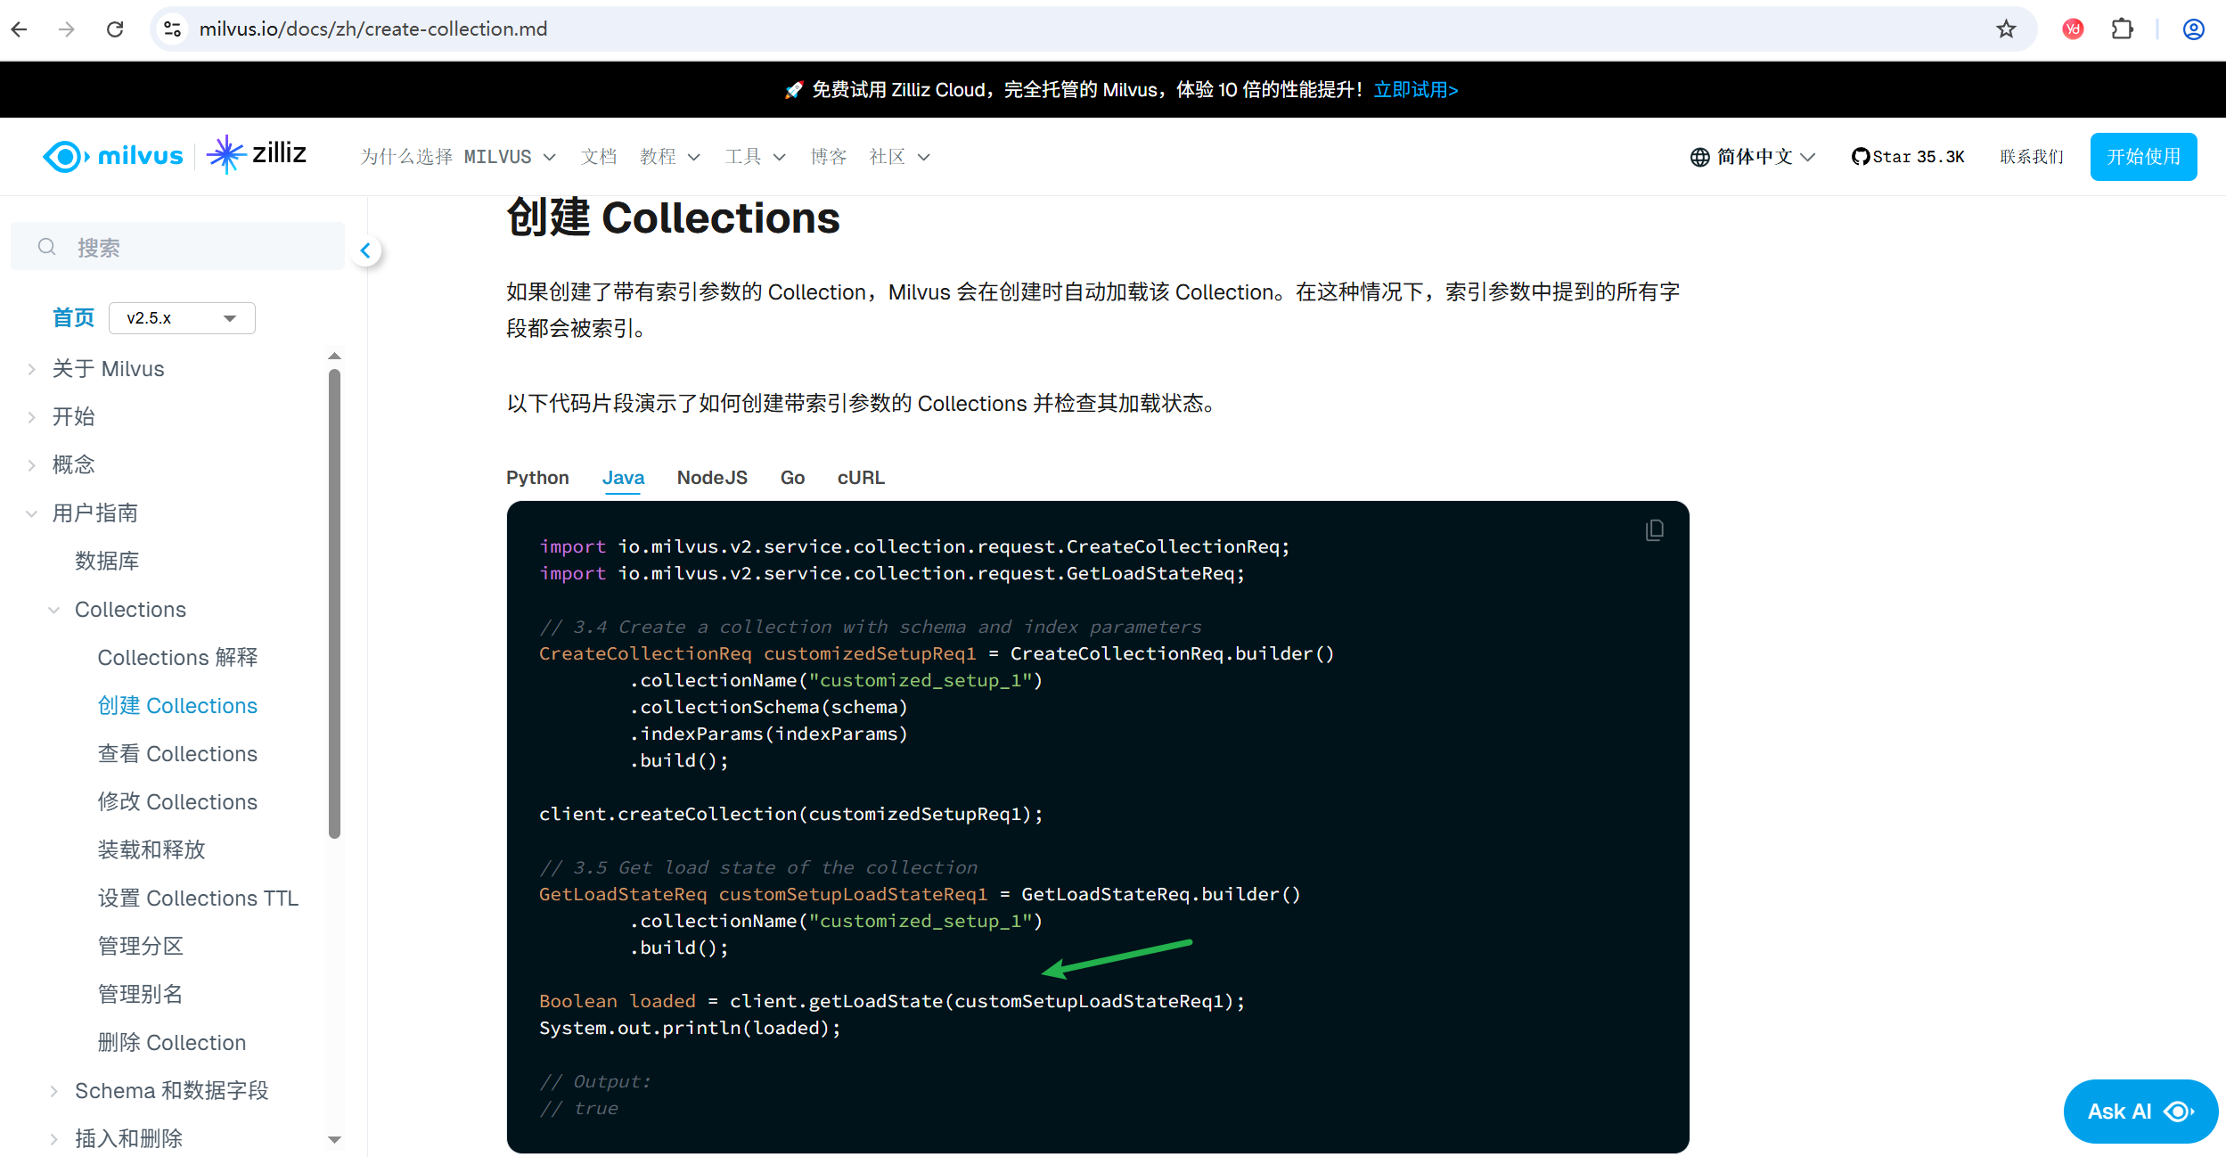2226x1157 pixels.
Task: View site information icon in address bar
Action: click(x=173, y=29)
